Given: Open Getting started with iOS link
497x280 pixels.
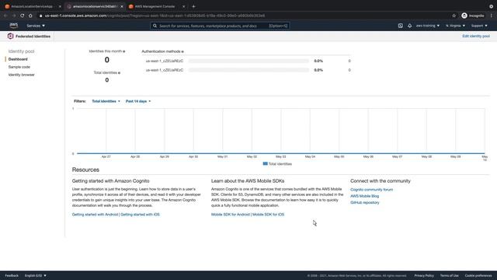Looking at the screenshot, I should pyautogui.click(x=140, y=215).
